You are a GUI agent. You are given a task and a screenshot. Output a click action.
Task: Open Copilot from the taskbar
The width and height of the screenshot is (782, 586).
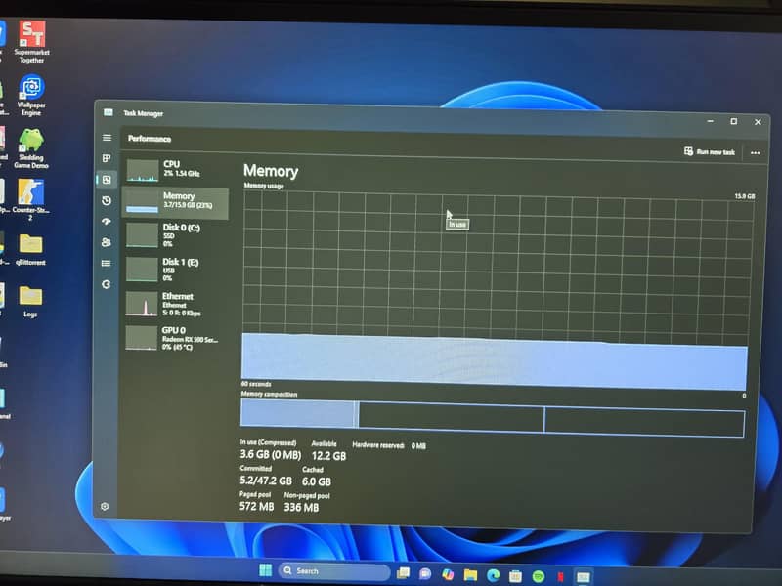tap(448, 575)
